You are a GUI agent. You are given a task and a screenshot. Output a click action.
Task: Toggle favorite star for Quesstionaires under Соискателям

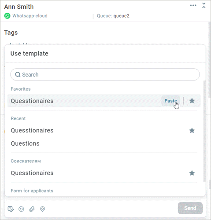pyautogui.click(x=192, y=173)
